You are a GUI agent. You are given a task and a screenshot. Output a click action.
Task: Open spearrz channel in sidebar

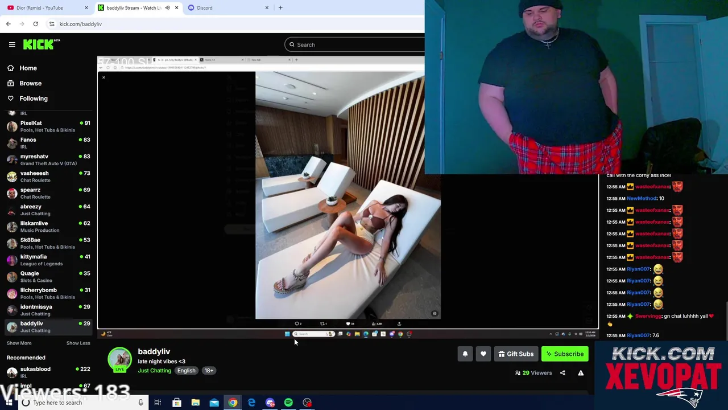[48, 193]
